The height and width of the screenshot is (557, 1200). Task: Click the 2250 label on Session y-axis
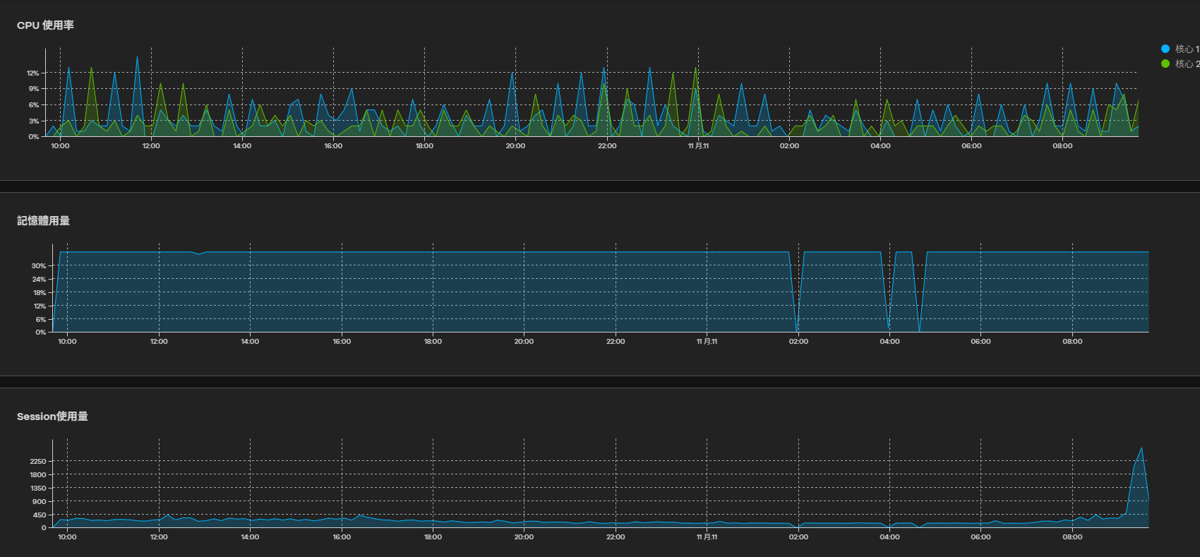tap(38, 461)
